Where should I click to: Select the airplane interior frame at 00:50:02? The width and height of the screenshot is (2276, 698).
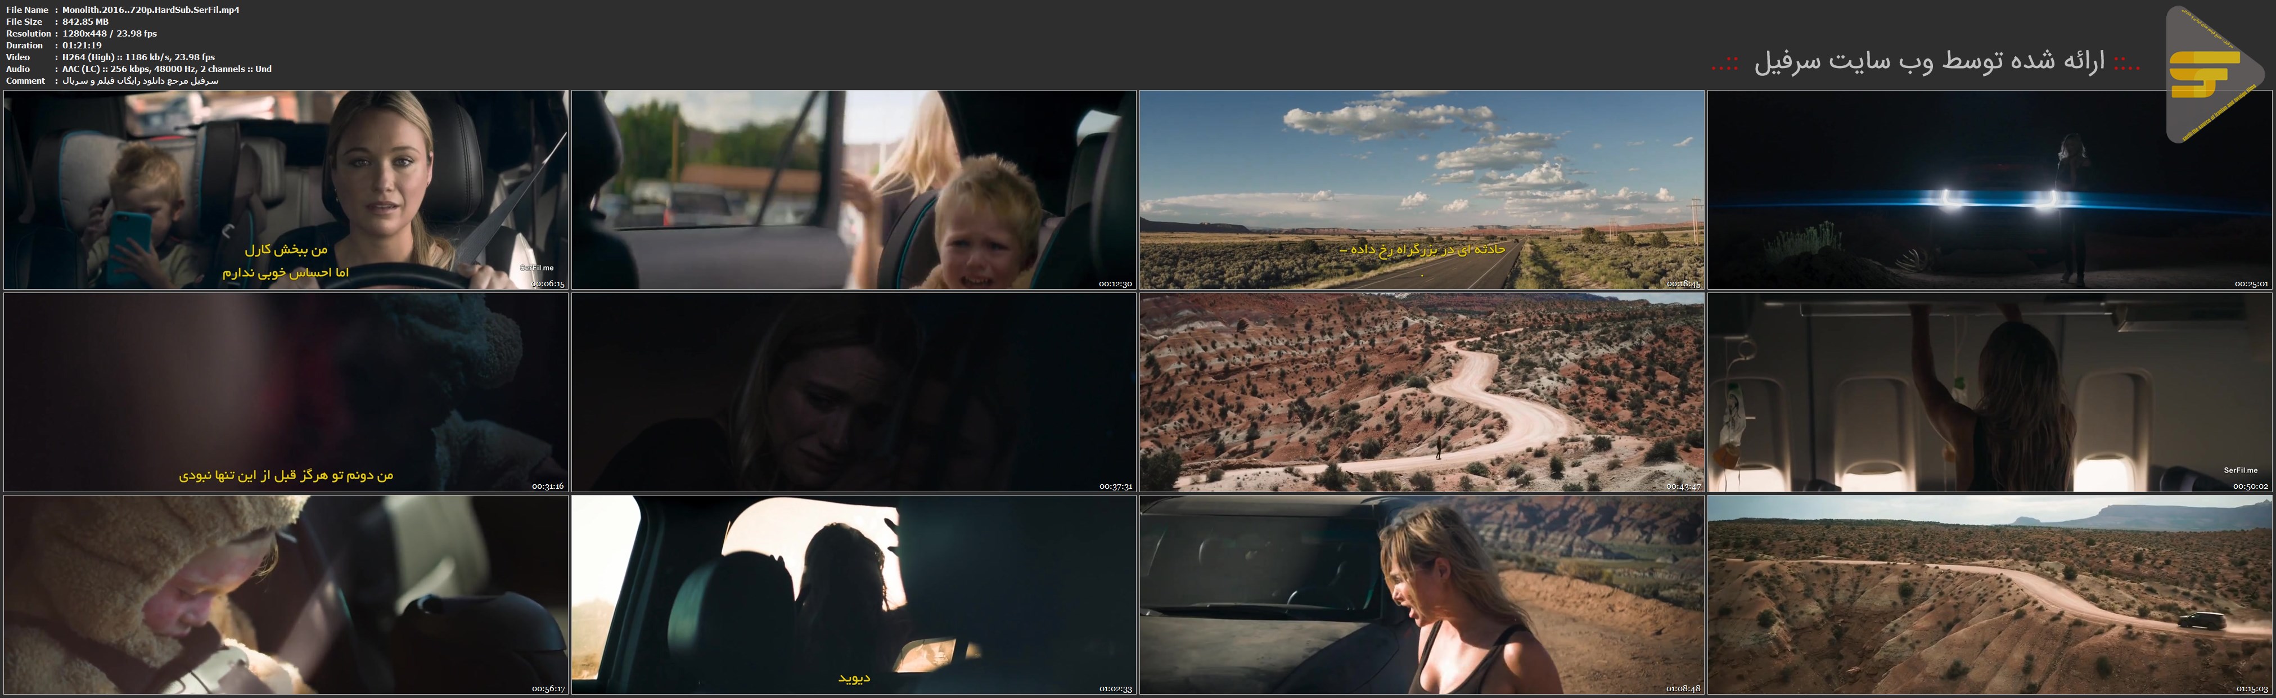tap(1990, 392)
